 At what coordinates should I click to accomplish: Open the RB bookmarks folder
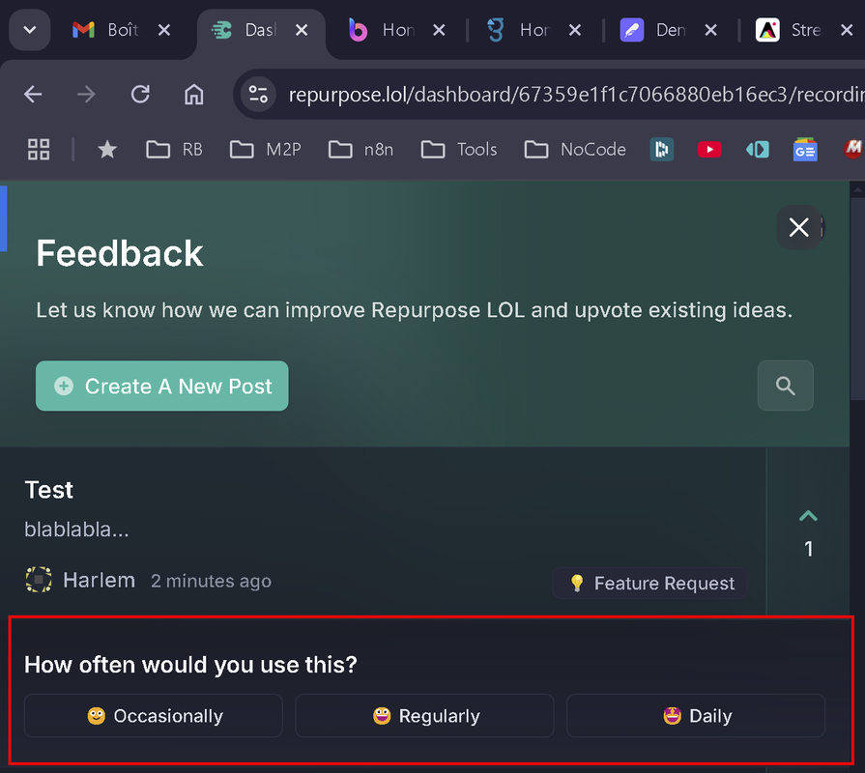[x=174, y=150]
